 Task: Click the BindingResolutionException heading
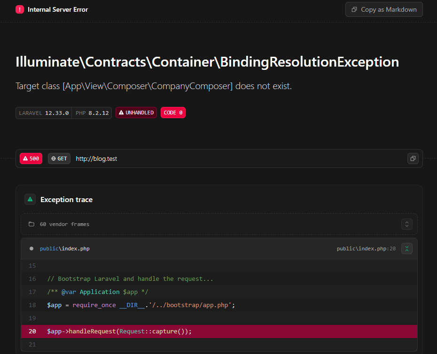(x=207, y=62)
